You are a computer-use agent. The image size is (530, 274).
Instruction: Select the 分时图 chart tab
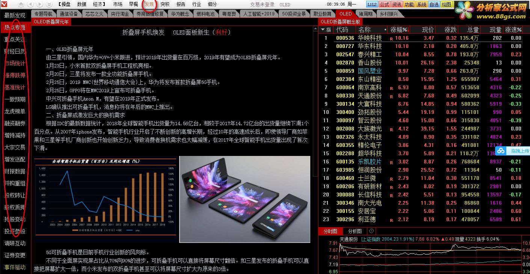tap(331, 231)
